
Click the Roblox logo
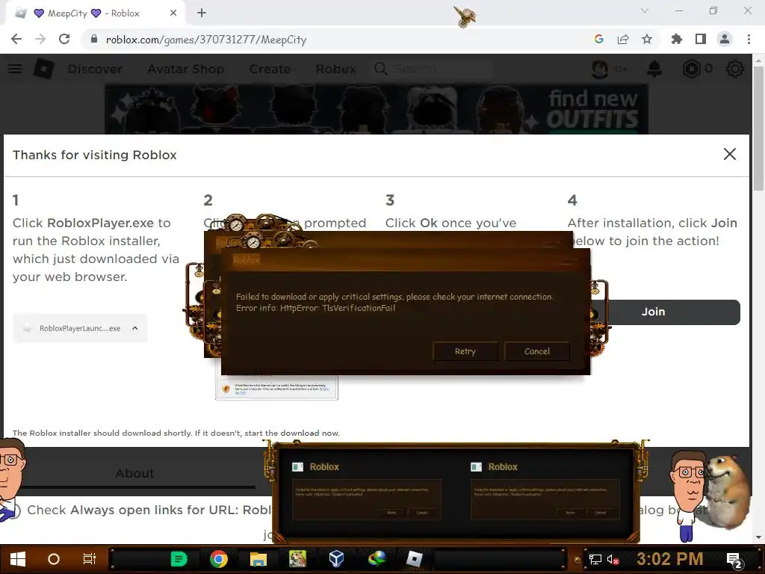coord(43,69)
